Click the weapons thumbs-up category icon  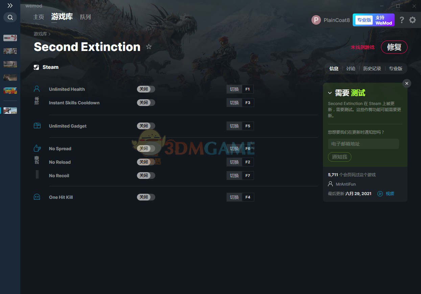tap(37, 148)
